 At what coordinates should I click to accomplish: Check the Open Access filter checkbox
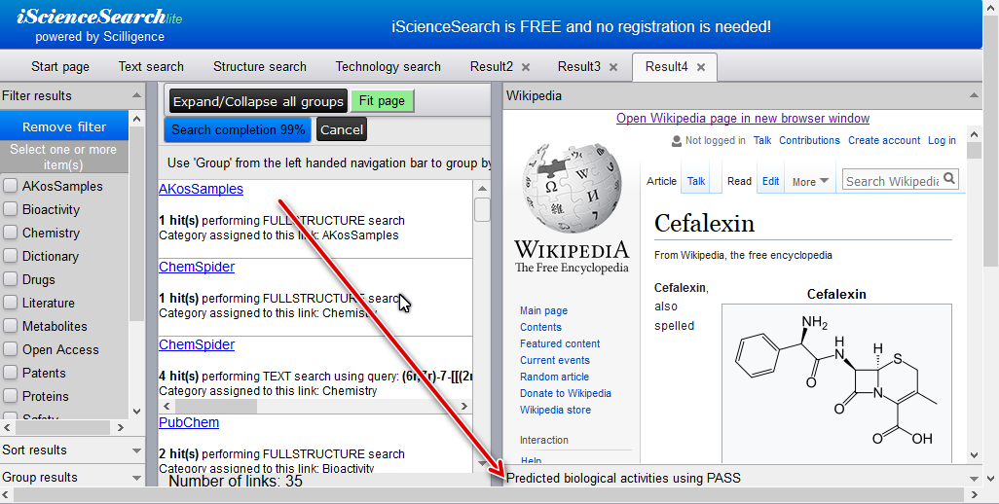[10, 349]
